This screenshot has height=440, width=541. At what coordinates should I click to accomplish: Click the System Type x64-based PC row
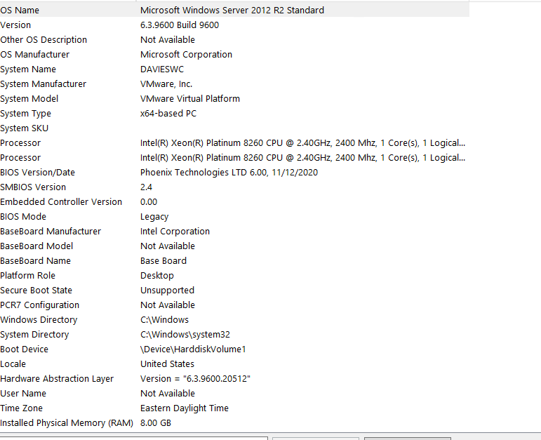tap(234, 114)
